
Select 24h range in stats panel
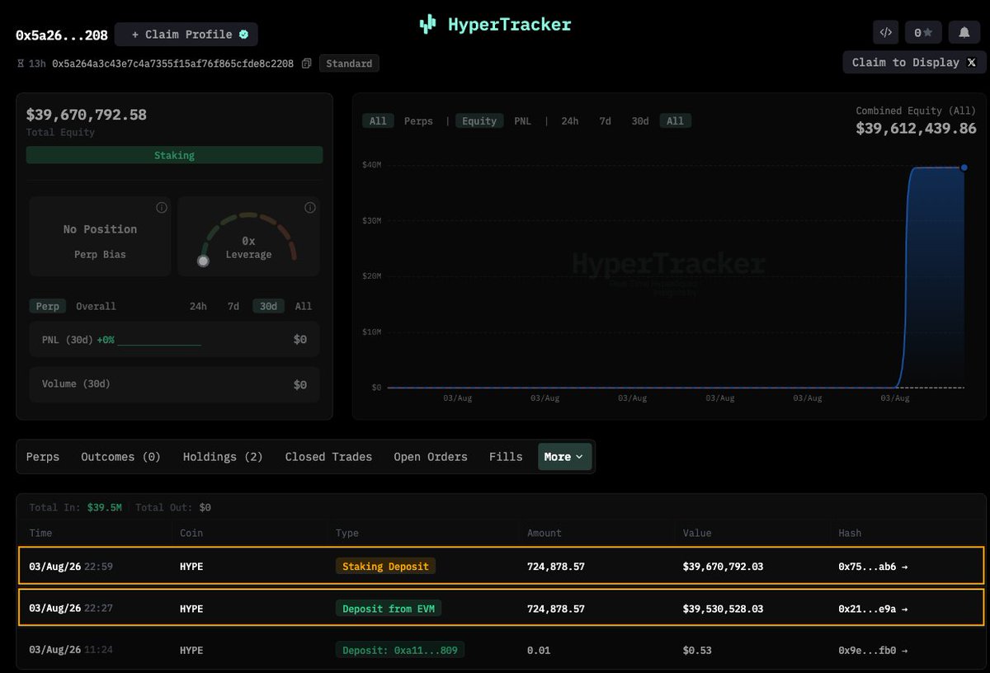point(198,306)
